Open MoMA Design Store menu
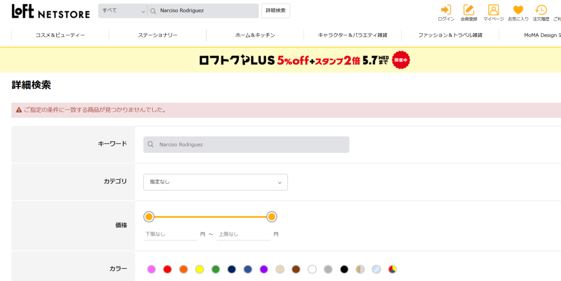The image size is (561, 281). 542,35
